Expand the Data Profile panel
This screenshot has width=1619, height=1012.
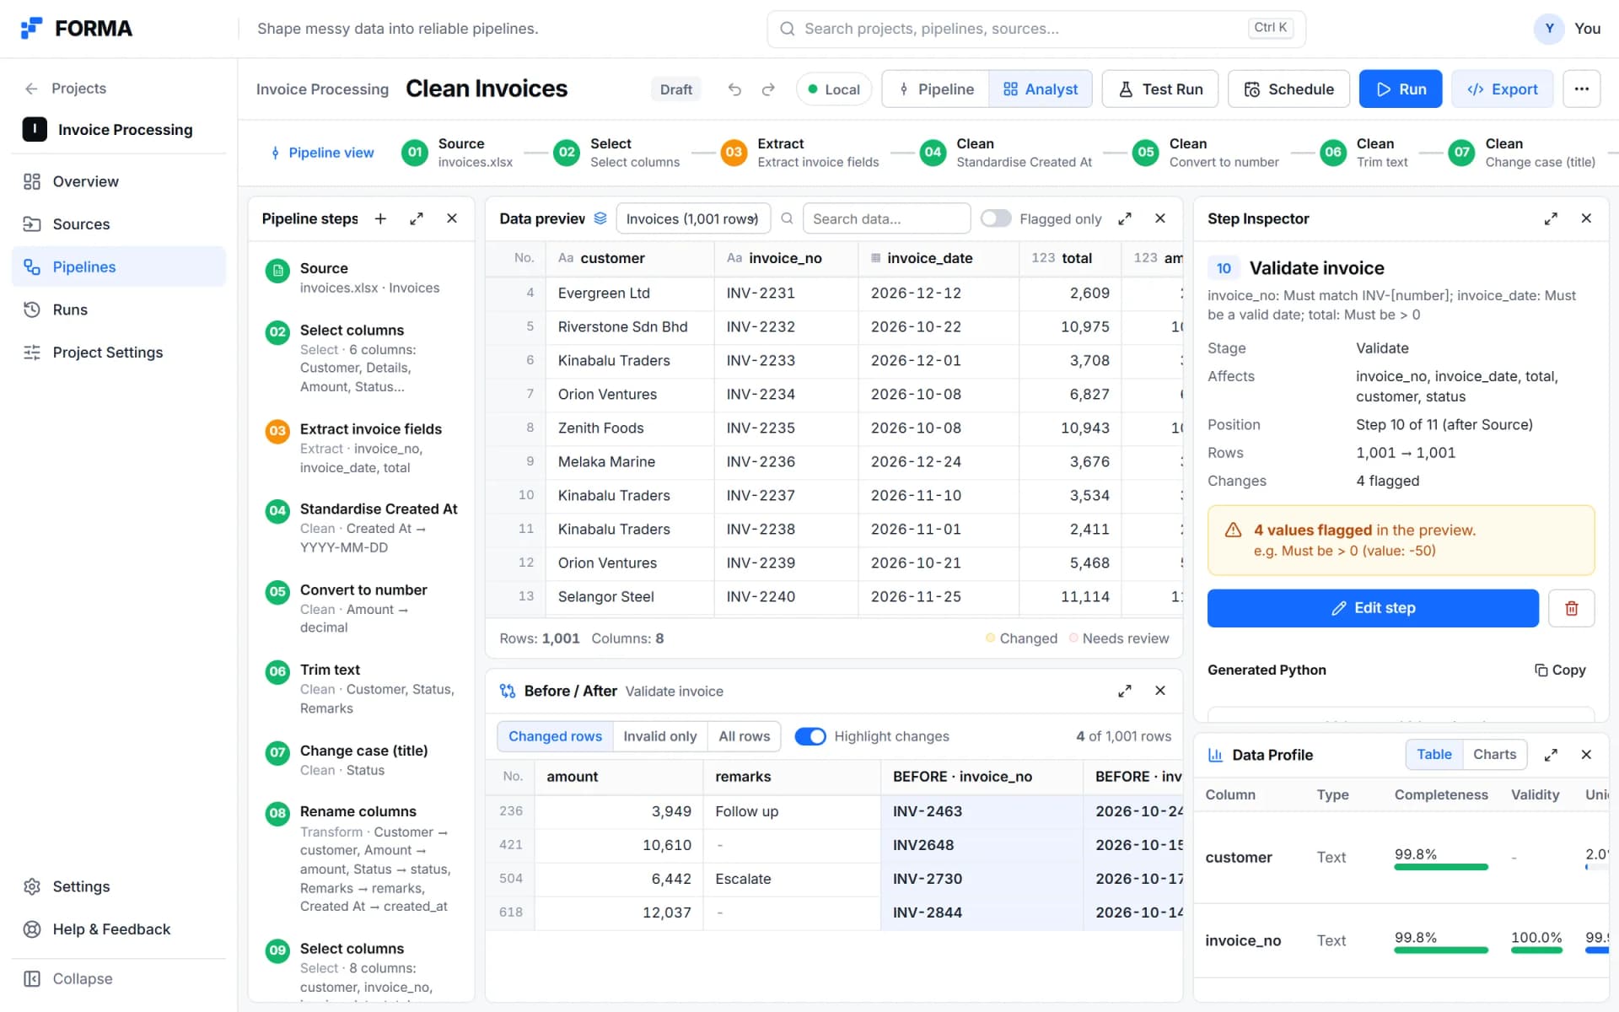click(1551, 755)
